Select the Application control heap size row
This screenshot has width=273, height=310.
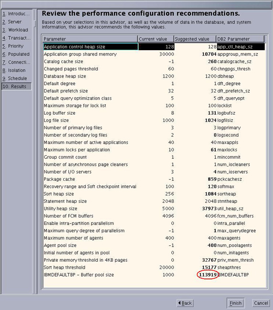[154, 47]
